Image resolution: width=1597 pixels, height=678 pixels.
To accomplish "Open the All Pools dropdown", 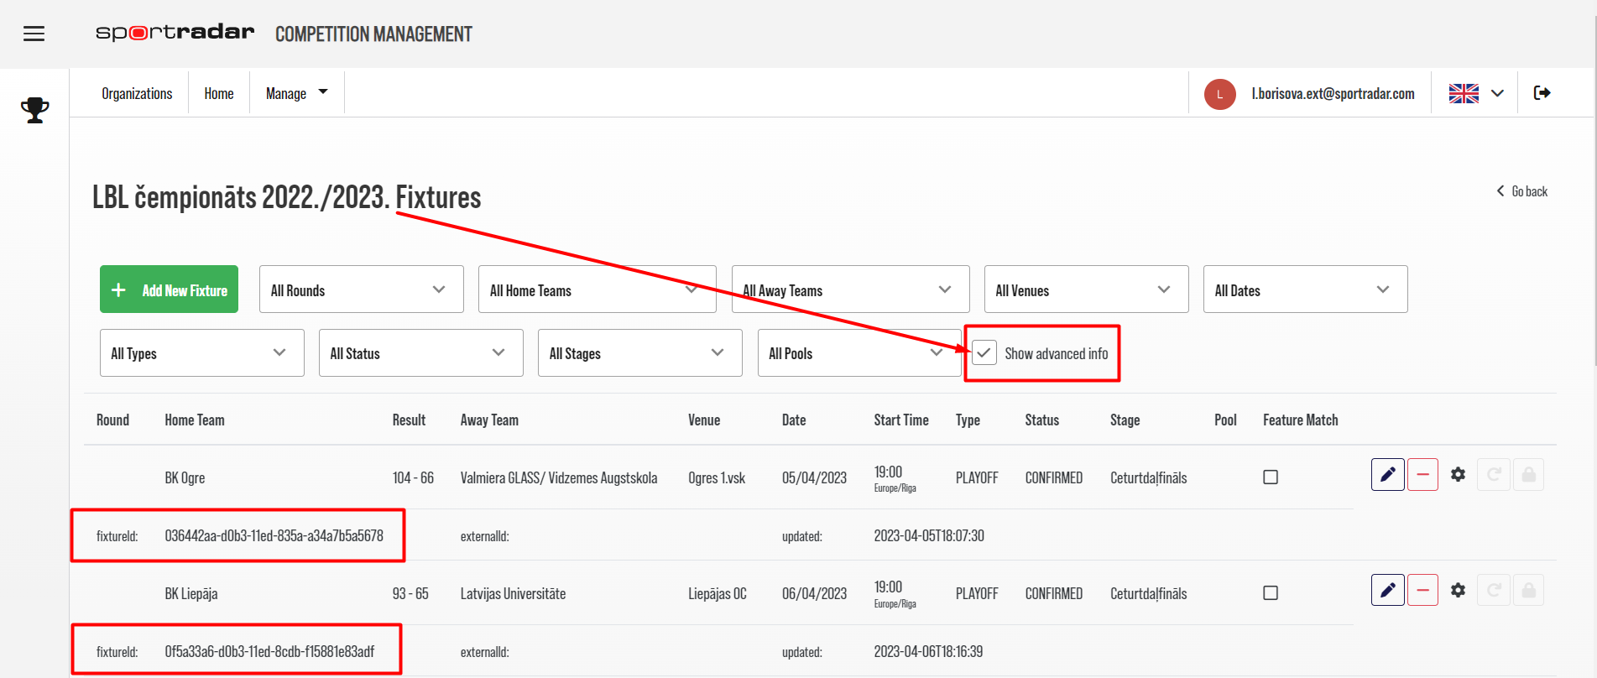I will 859,353.
